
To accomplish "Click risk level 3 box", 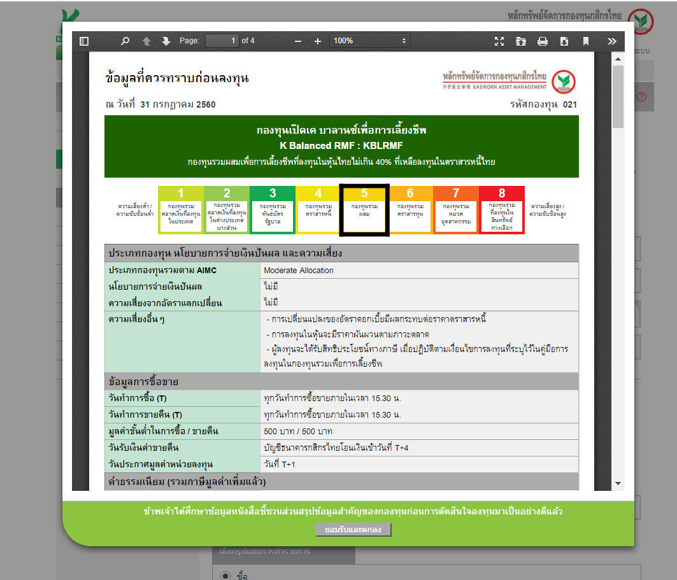I will pos(273,210).
